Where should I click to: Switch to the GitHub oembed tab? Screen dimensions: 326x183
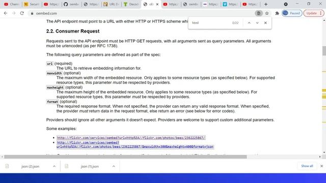coord(71,4)
